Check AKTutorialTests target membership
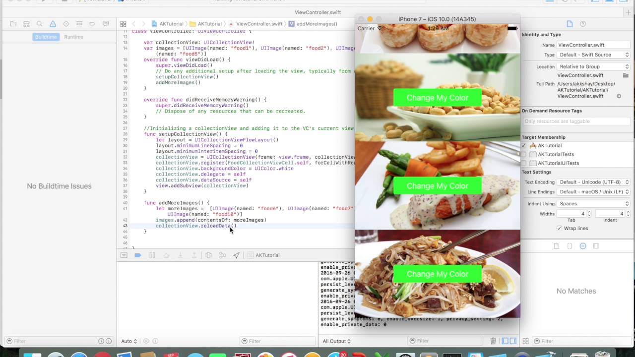The height and width of the screenshot is (357, 635). (523, 154)
